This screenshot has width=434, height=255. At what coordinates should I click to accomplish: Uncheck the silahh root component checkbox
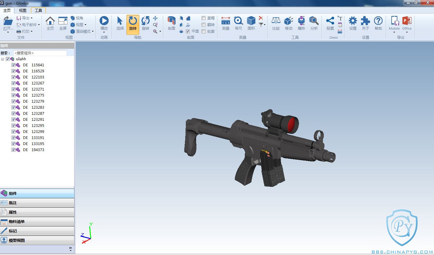tap(8, 59)
